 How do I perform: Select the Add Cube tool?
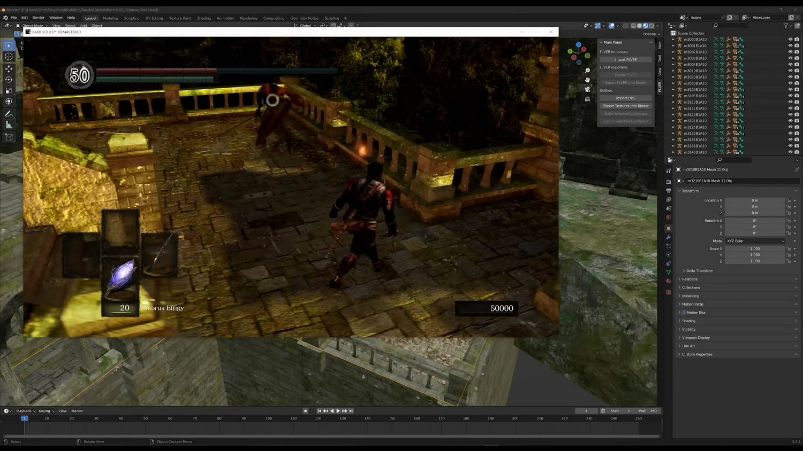[9, 137]
